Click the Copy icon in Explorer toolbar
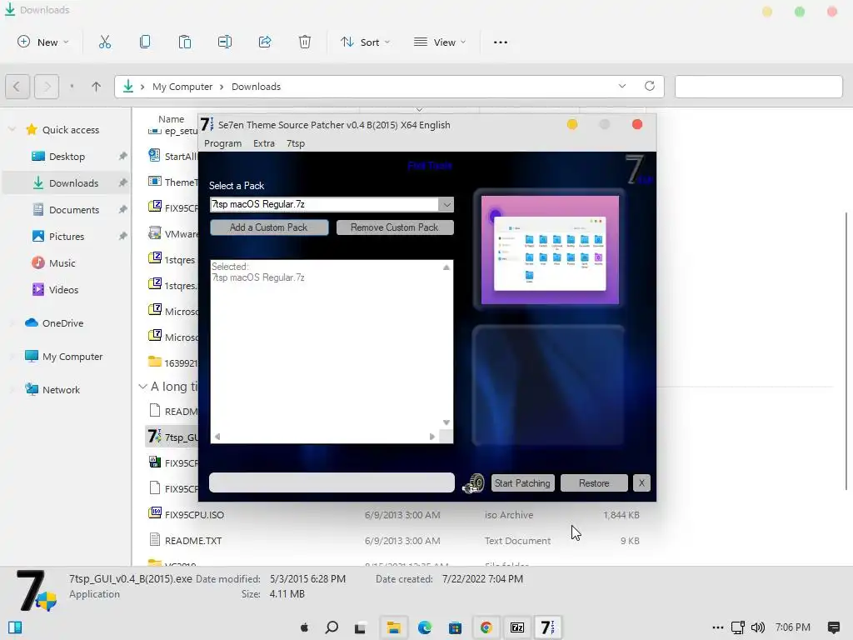 (x=145, y=42)
